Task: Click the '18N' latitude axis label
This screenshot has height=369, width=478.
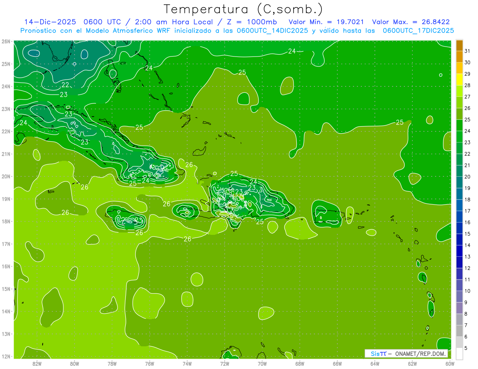Action: 6,222
